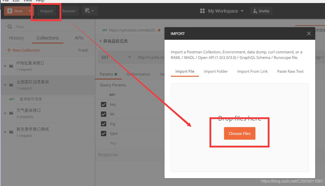Click the empty Key placeholder cell
The image size is (325, 186).
(x=136, y=143)
